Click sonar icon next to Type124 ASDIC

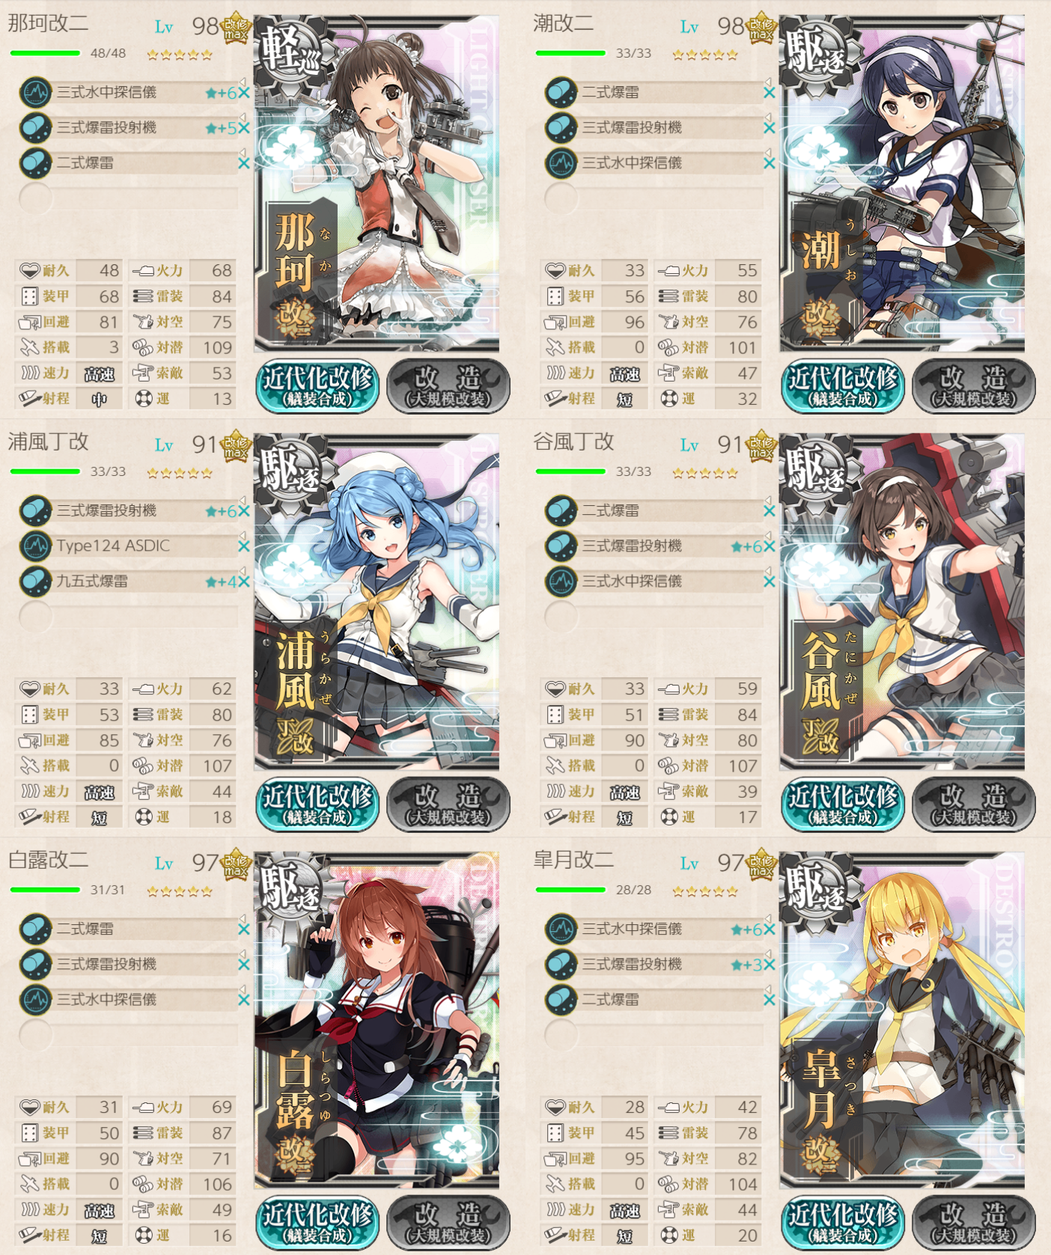coord(35,546)
